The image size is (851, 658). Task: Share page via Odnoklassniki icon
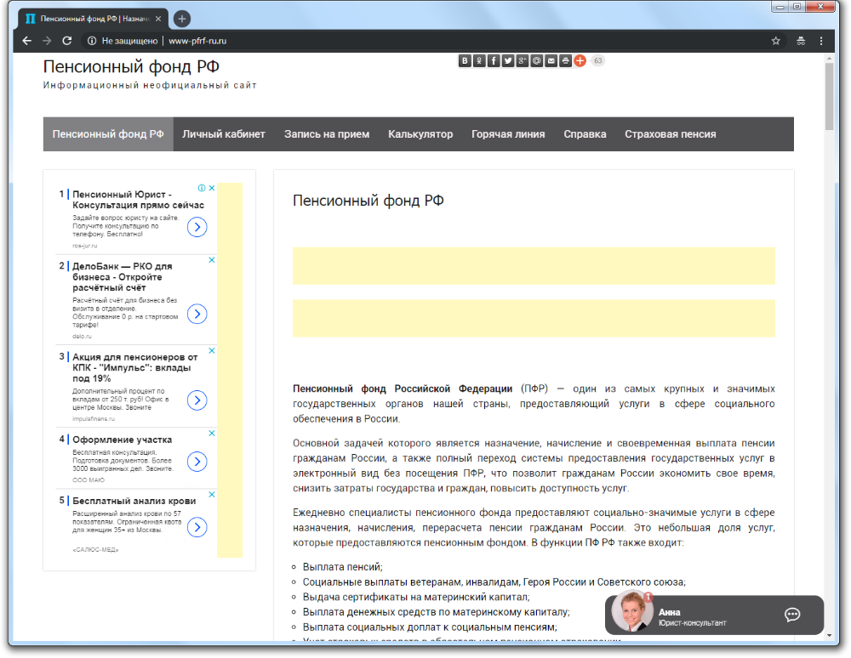pyautogui.click(x=479, y=60)
